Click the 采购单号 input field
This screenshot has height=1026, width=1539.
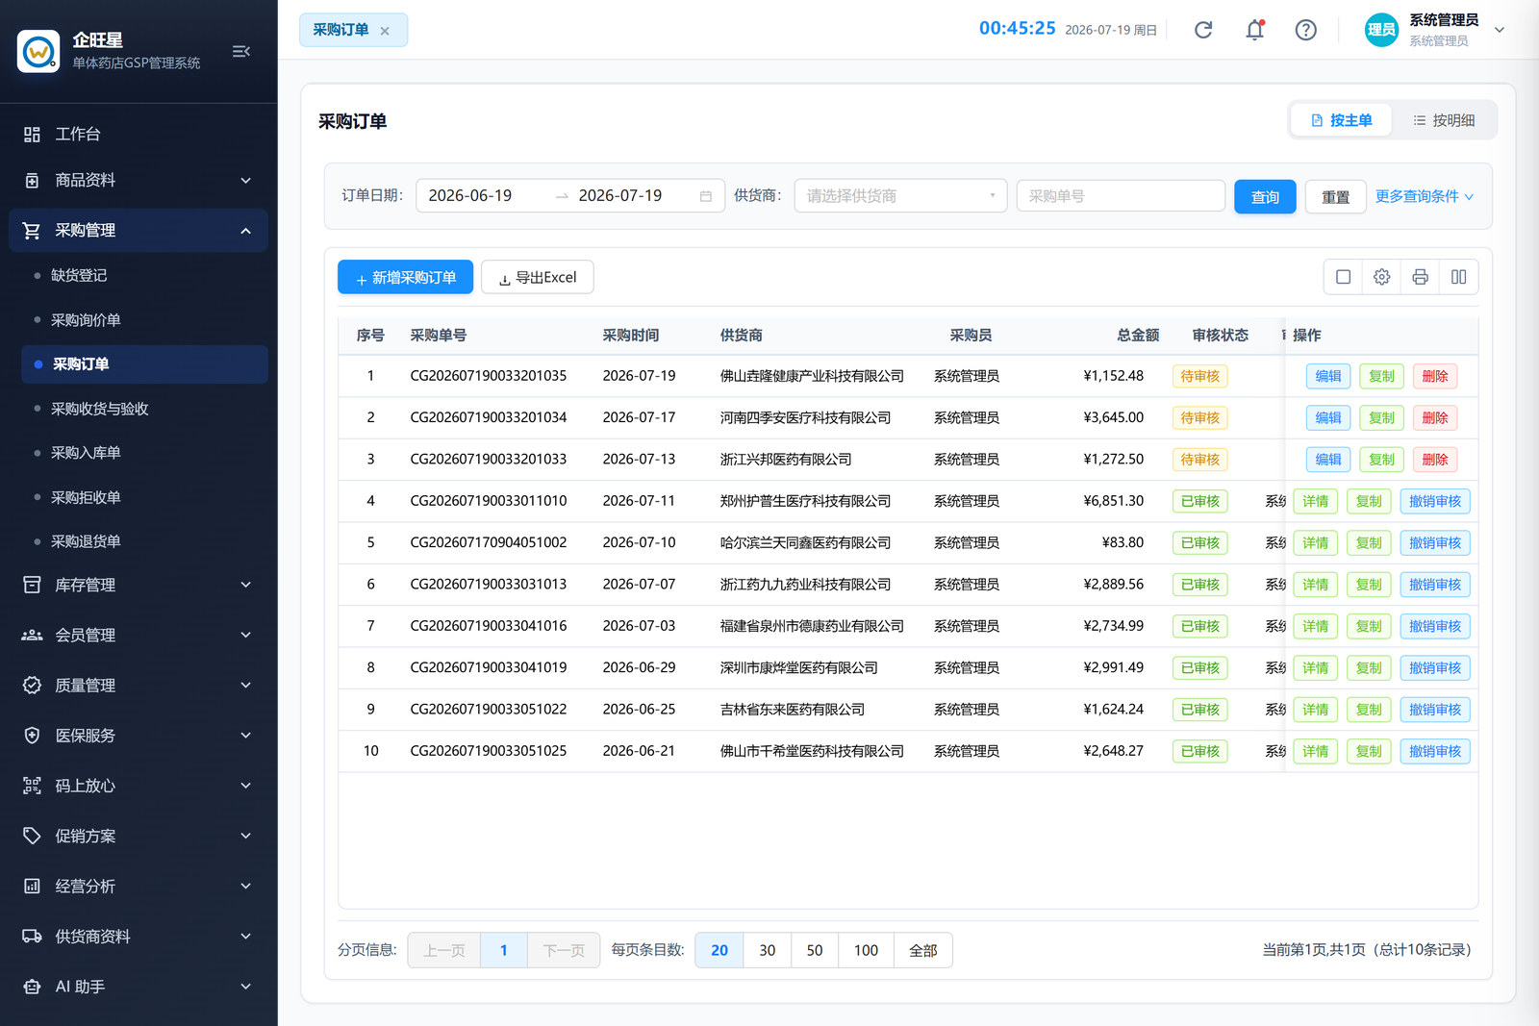tap(1121, 196)
